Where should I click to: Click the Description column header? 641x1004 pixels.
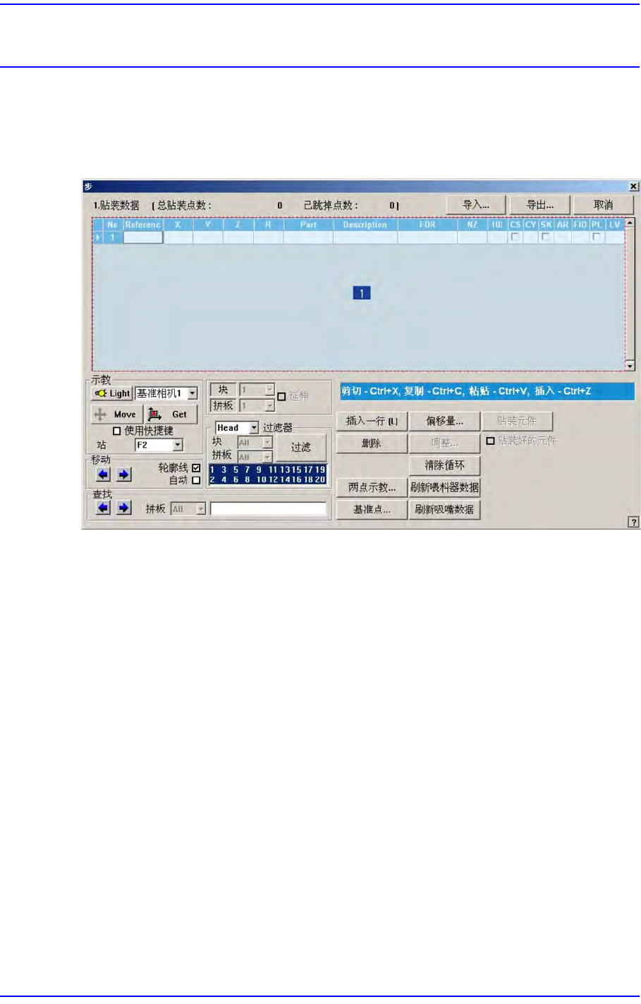pyautogui.click(x=365, y=225)
